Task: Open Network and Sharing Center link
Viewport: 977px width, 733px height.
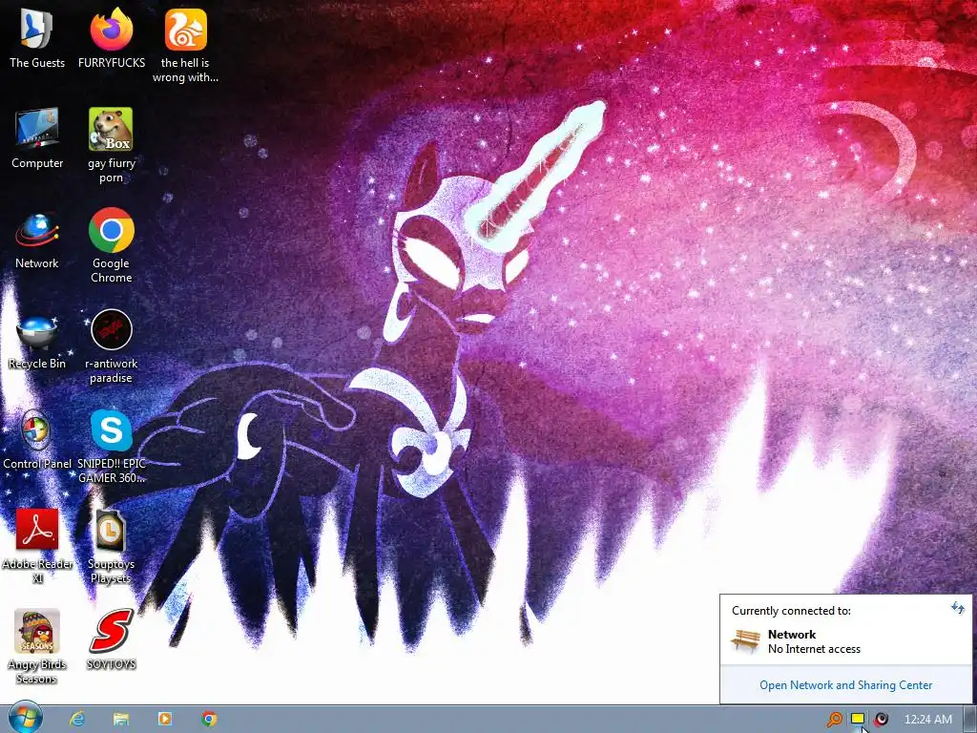Action: pos(845,685)
